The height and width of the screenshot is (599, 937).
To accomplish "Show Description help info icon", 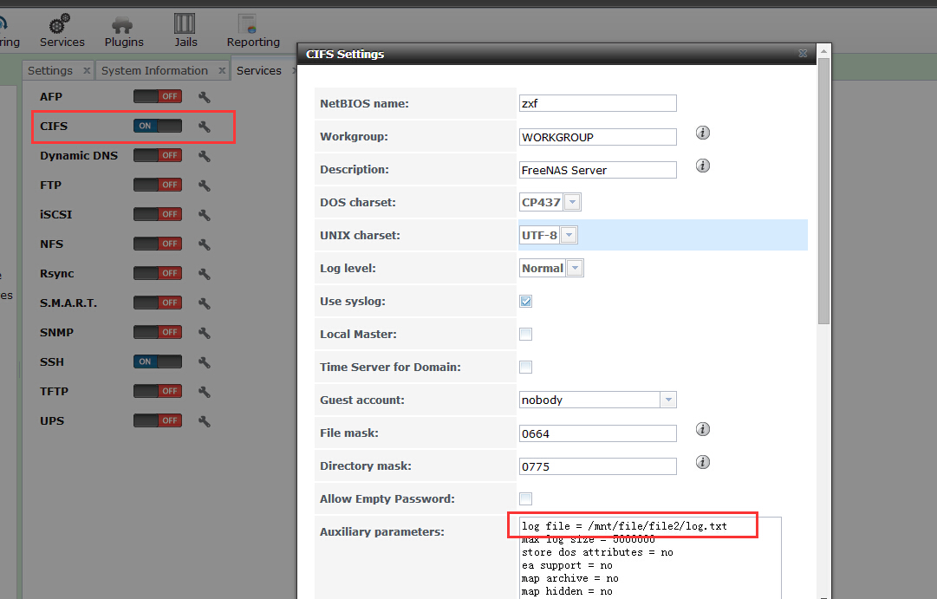I will point(703,166).
